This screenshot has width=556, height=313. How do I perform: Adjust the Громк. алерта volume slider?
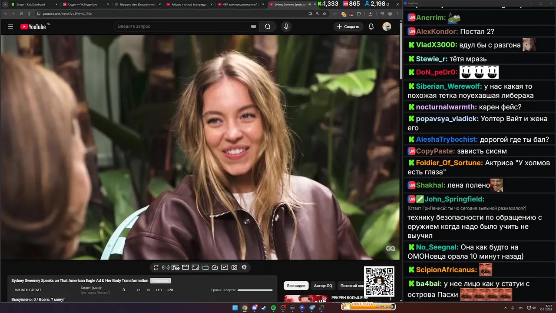coord(255,290)
